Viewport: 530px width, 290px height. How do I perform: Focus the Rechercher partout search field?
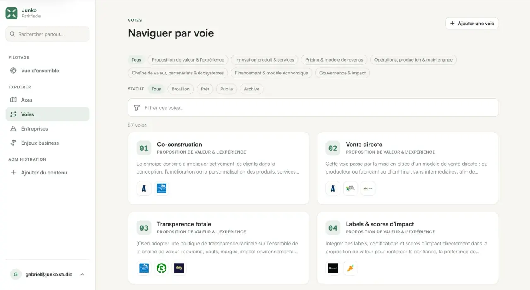(48, 34)
